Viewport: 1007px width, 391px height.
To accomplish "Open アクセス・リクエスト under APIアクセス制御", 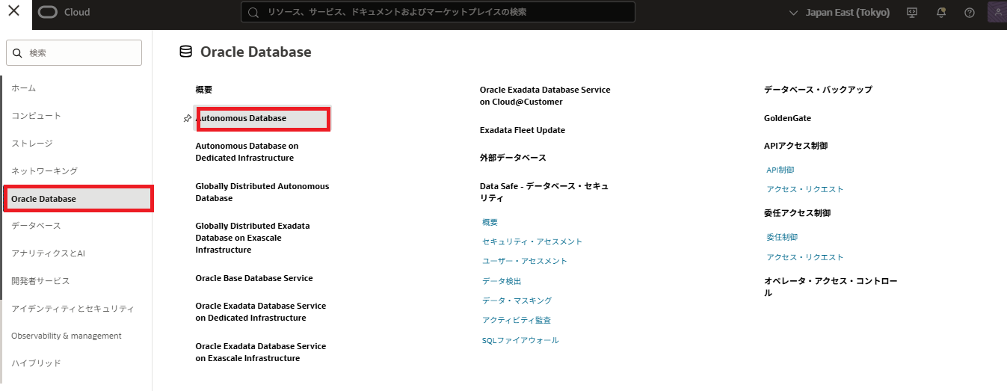I will click(x=805, y=189).
